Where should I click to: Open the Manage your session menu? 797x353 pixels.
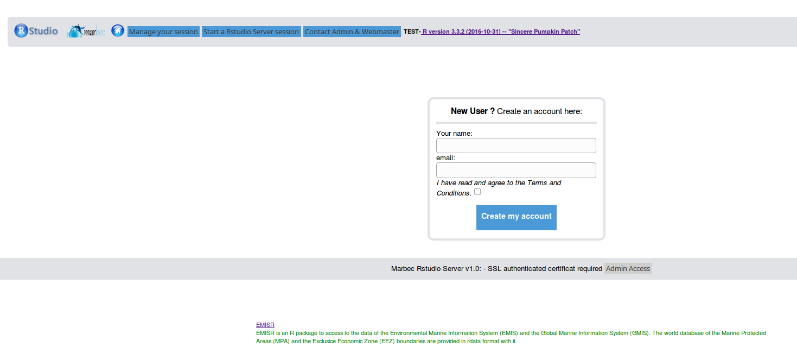click(163, 31)
